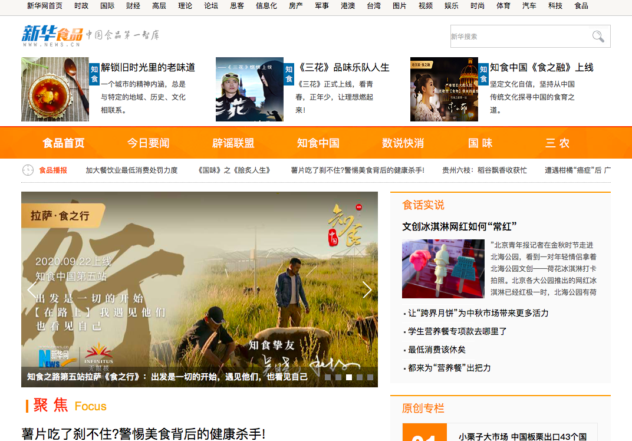Screen dimensions: 632x441
Task: Click the clock icon beside 食品播报
Action: pyautogui.click(x=28, y=170)
